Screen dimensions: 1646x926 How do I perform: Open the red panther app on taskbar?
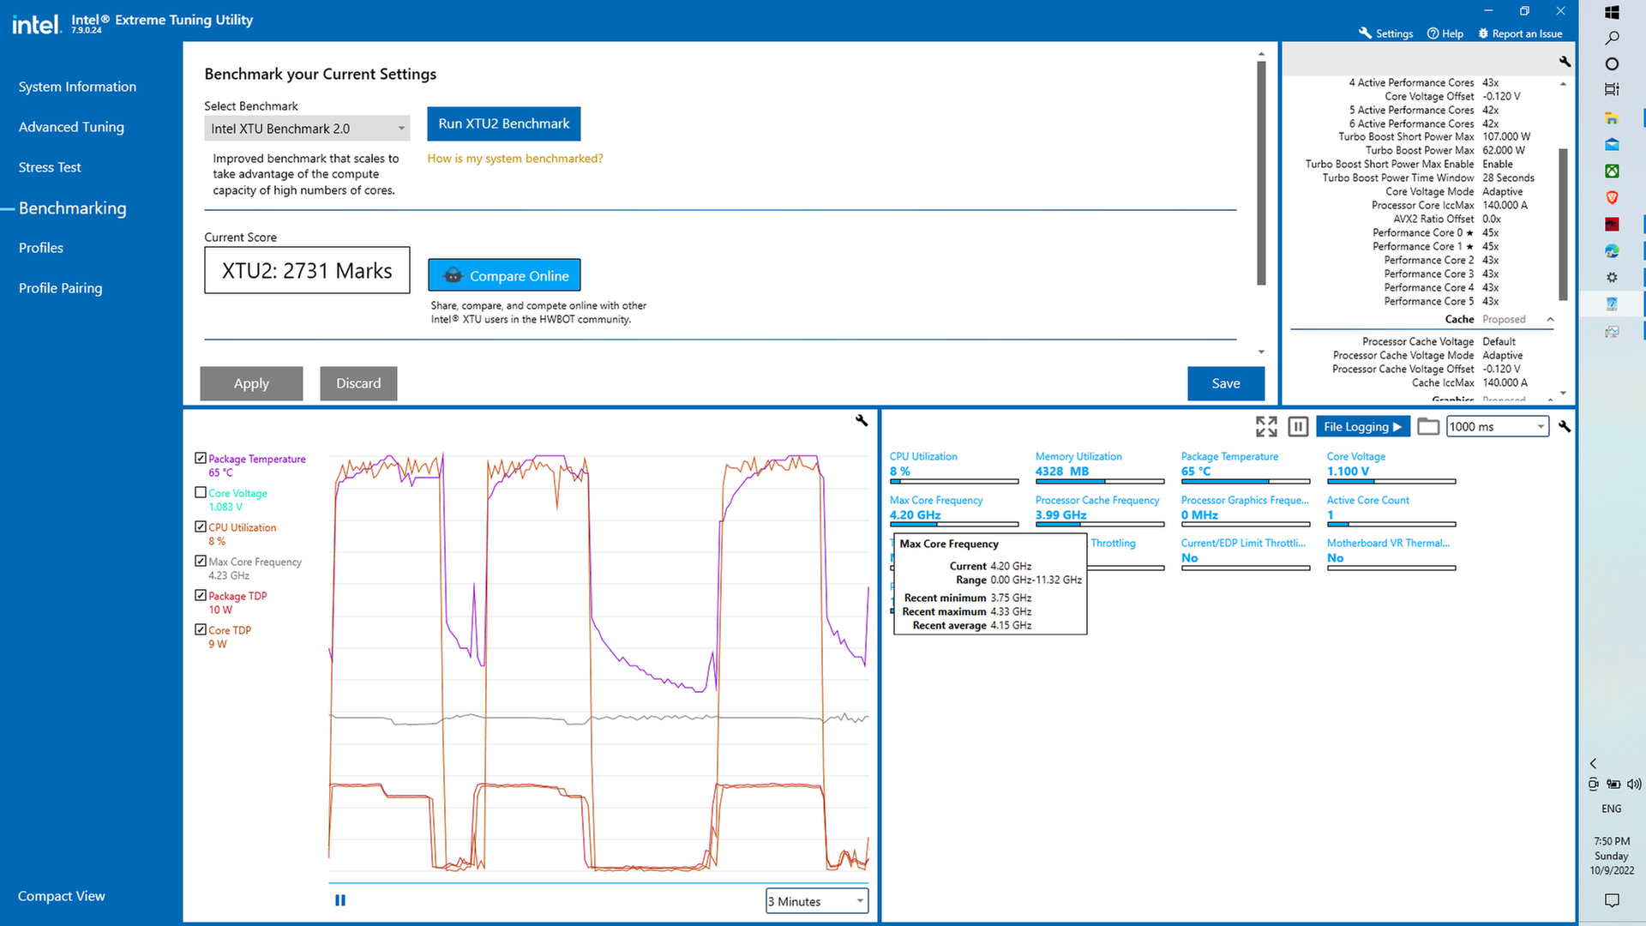click(1612, 224)
